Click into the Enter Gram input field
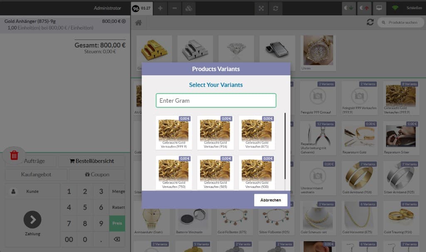This screenshot has width=426, height=252. click(216, 101)
